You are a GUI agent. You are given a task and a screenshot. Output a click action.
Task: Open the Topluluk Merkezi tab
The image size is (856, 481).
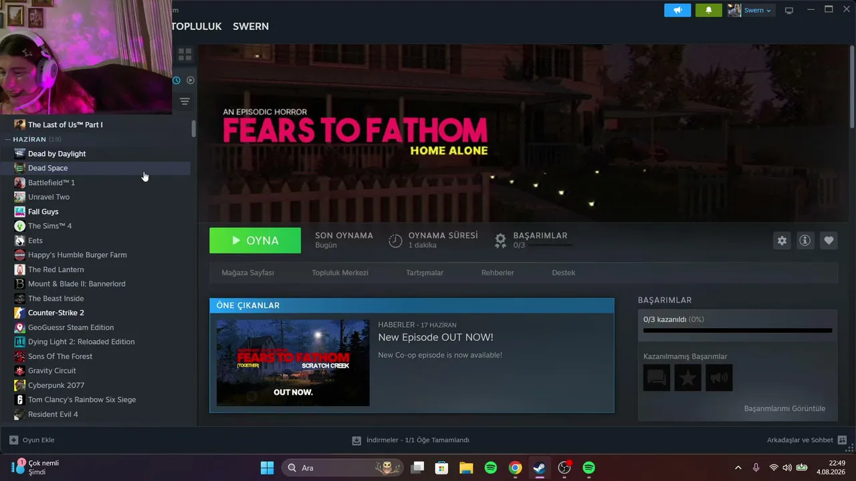pos(340,273)
